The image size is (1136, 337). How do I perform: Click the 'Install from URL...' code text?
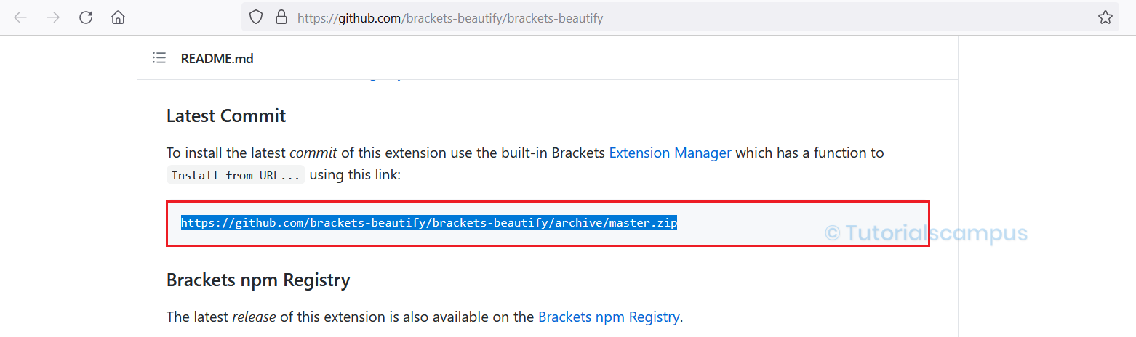click(236, 176)
